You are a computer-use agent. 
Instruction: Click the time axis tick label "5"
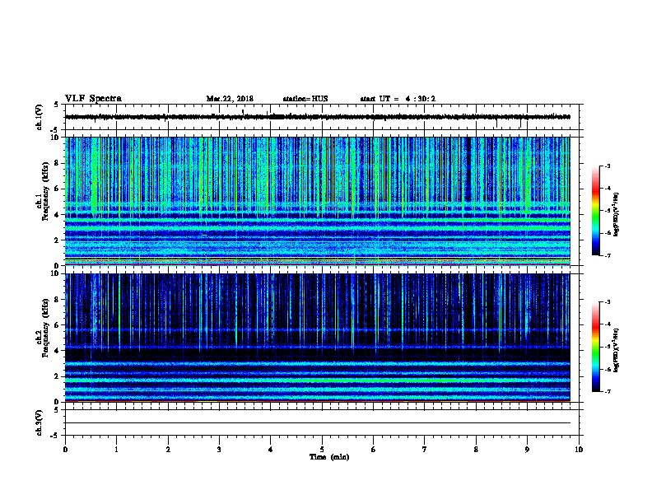coord(322,450)
